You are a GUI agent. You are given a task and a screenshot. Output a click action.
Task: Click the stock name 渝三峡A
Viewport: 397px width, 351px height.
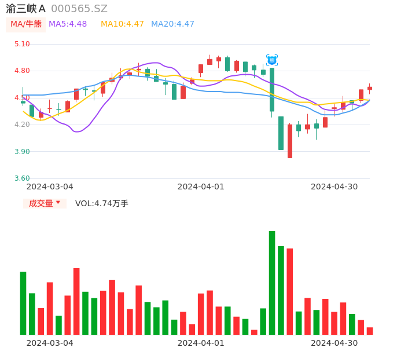[26, 9]
